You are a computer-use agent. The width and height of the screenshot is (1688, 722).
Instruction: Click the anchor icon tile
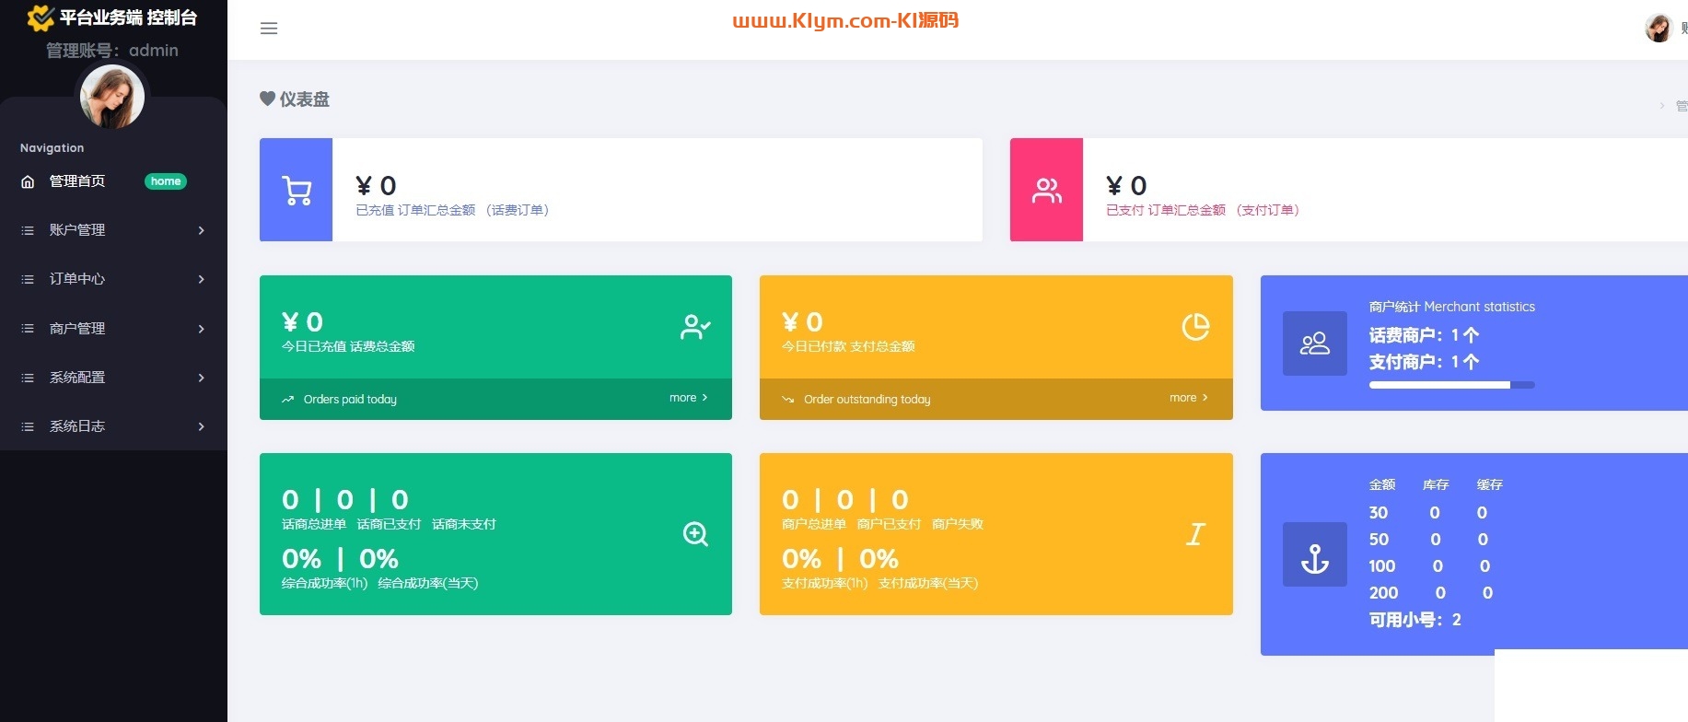tap(1314, 554)
